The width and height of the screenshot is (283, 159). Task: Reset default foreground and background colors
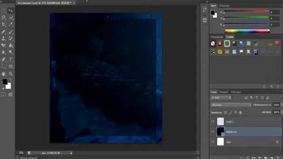point(3,88)
